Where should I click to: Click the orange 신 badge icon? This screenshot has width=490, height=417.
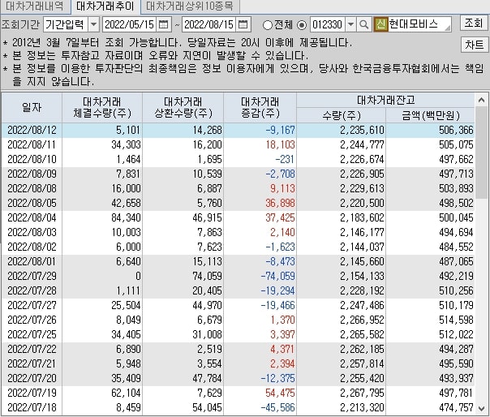(x=380, y=24)
